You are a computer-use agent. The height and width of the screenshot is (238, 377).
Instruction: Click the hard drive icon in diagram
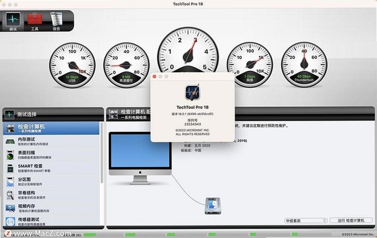[213, 206]
